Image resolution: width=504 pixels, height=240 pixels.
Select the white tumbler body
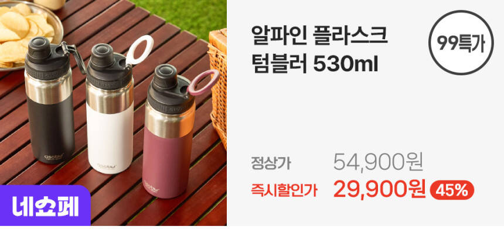tap(110, 138)
